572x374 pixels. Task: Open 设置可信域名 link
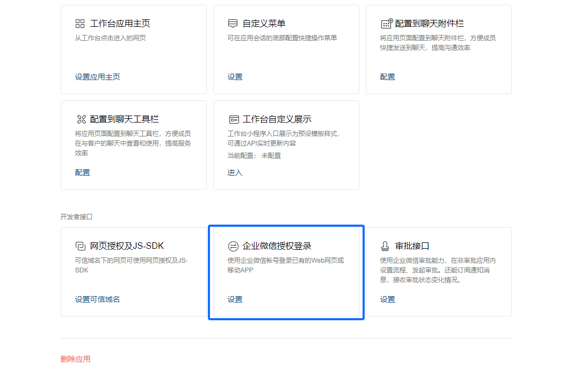tap(97, 299)
